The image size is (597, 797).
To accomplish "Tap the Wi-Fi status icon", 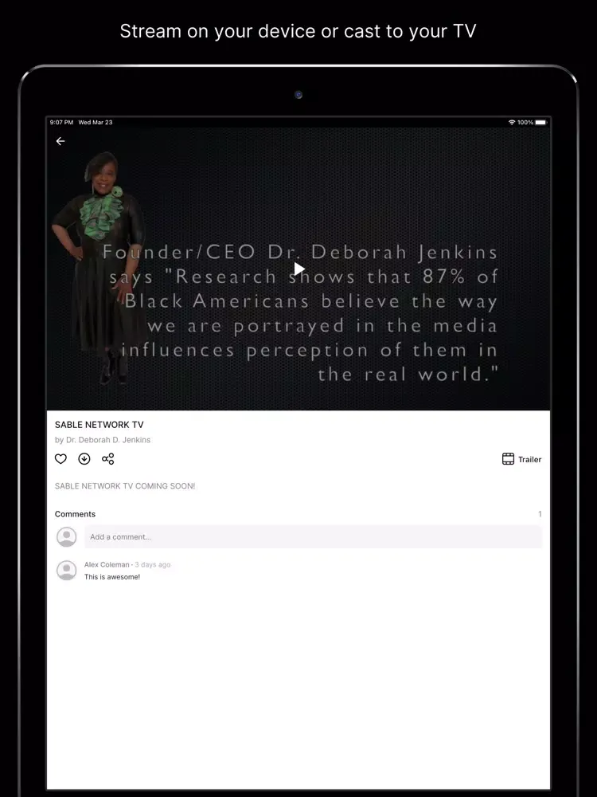I will pos(512,122).
